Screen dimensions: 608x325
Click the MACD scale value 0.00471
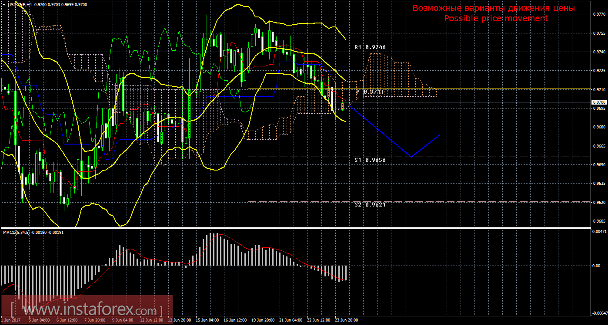coord(600,233)
